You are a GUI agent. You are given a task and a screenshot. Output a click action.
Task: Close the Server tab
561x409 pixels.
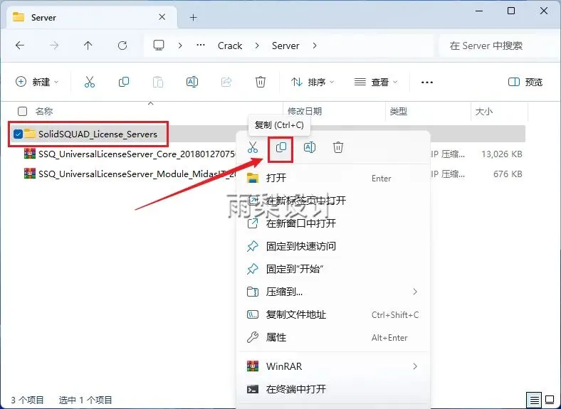click(162, 17)
